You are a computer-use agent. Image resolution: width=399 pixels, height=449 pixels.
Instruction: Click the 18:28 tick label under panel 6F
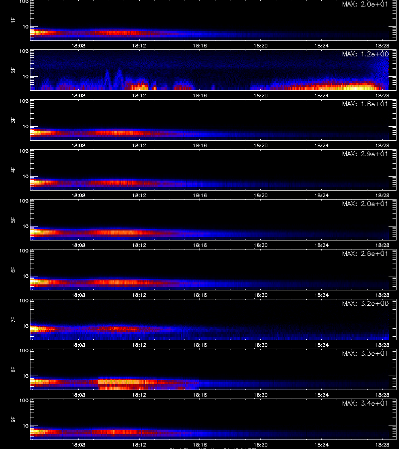pos(383,295)
